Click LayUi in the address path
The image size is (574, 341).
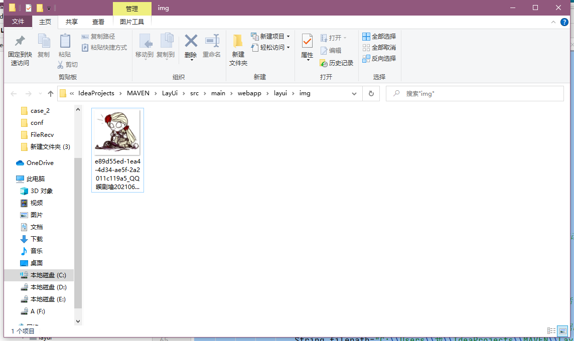point(170,93)
